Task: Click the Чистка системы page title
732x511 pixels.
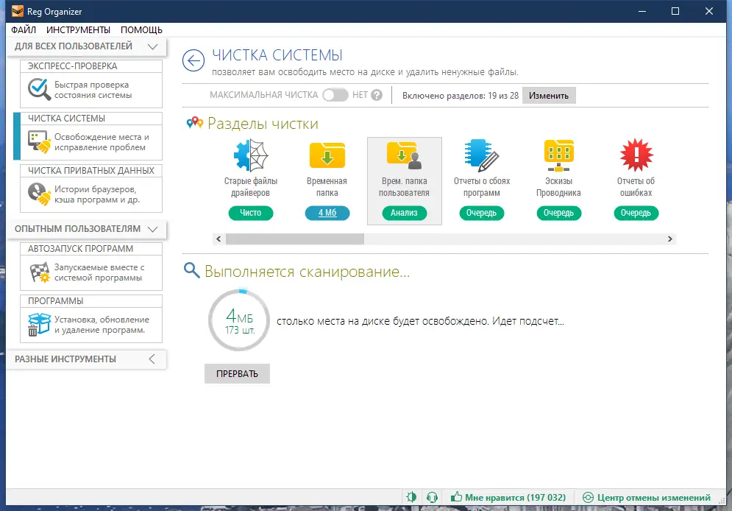Action: tap(277, 55)
